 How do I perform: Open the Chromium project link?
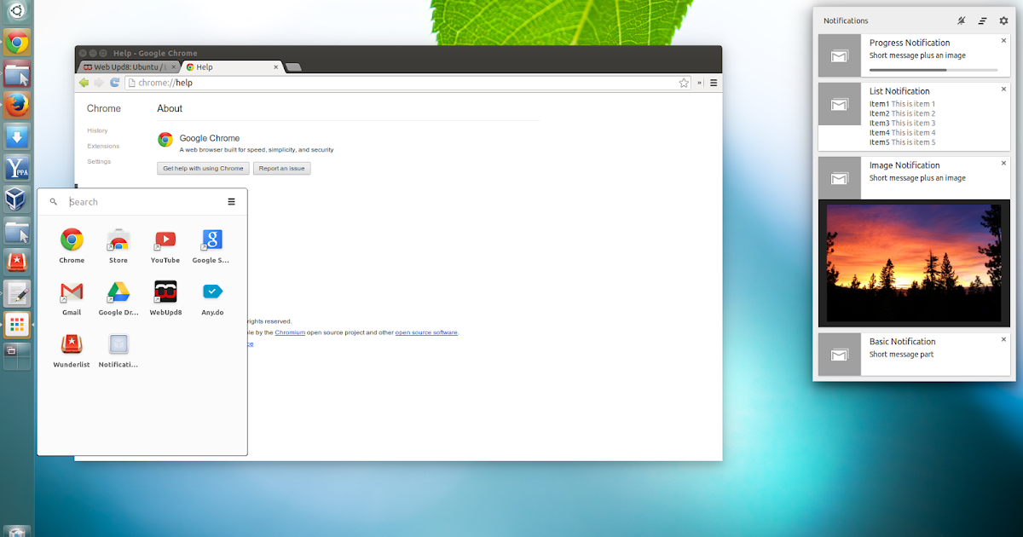coord(290,332)
